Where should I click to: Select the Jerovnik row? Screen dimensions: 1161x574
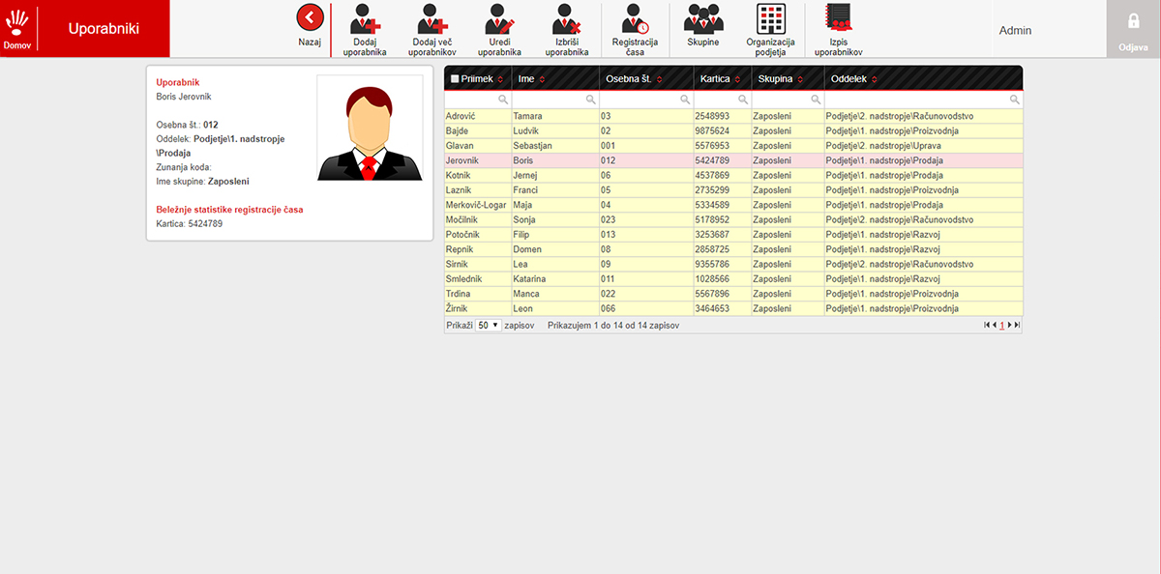click(732, 160)
